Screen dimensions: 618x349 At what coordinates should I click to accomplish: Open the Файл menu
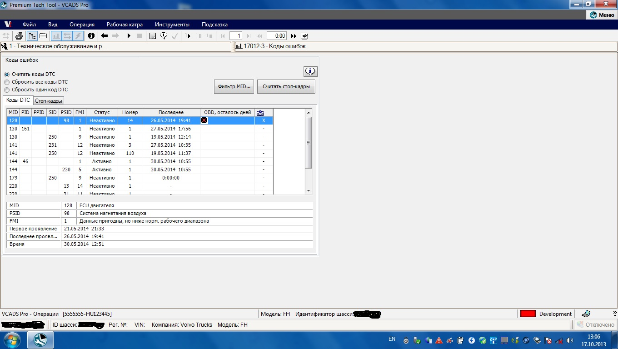pyautogui.click(x=29, y=25)
